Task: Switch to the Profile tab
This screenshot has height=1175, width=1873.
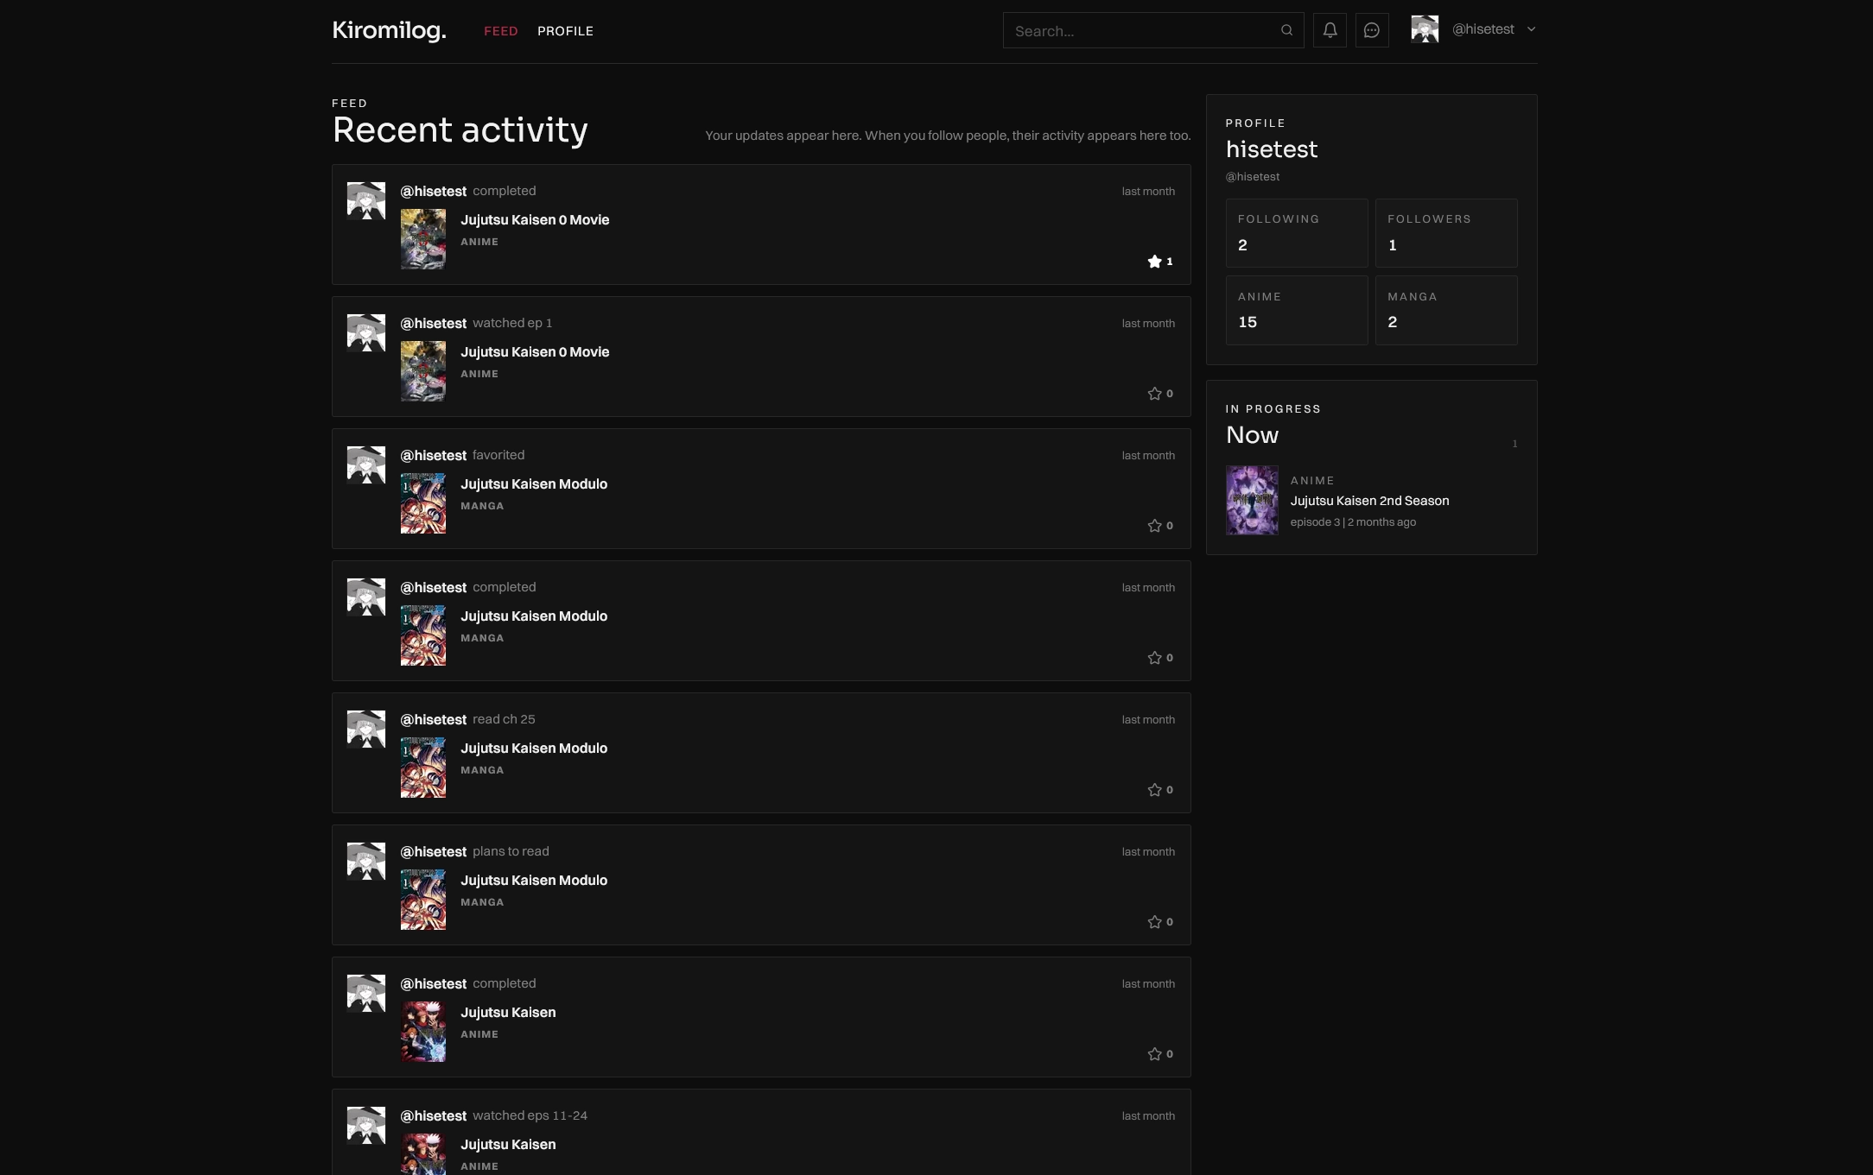Action: [565, 31]
